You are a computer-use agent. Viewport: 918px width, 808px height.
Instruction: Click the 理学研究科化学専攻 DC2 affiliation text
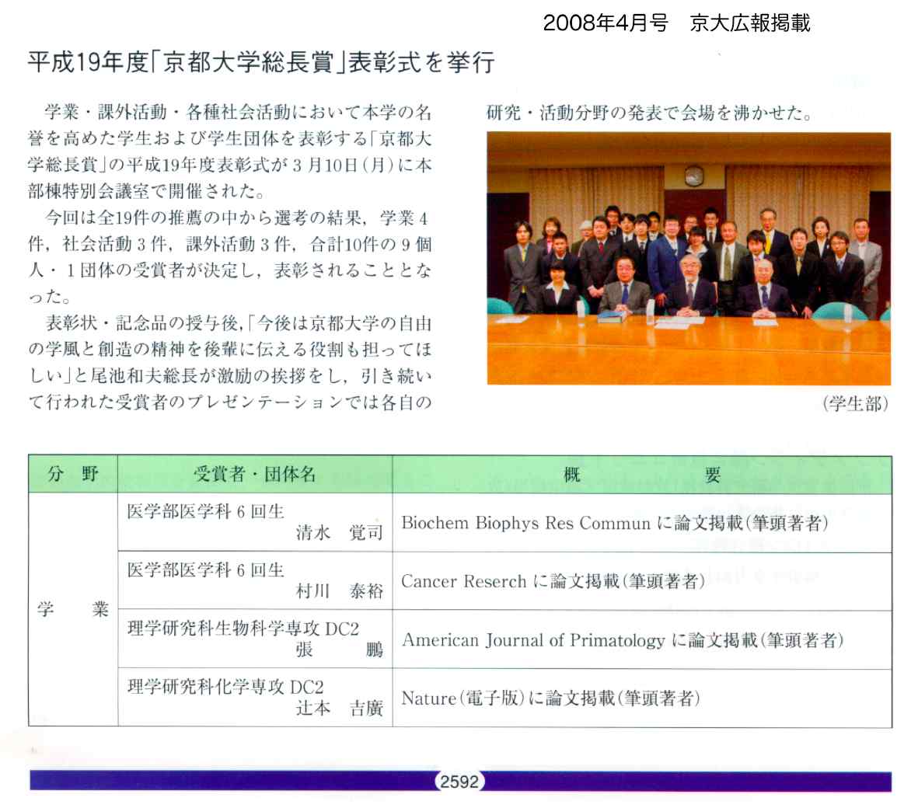click(225, 687)
